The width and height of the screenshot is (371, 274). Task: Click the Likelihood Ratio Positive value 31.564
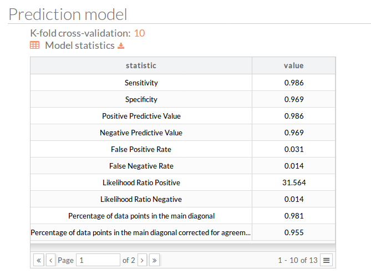[294, 182]
